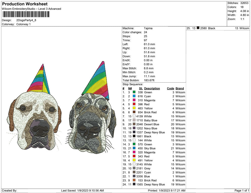Click the swatch for 2201 Cyan
Viewport: 251px width, 193px height.
click(134, 172)
